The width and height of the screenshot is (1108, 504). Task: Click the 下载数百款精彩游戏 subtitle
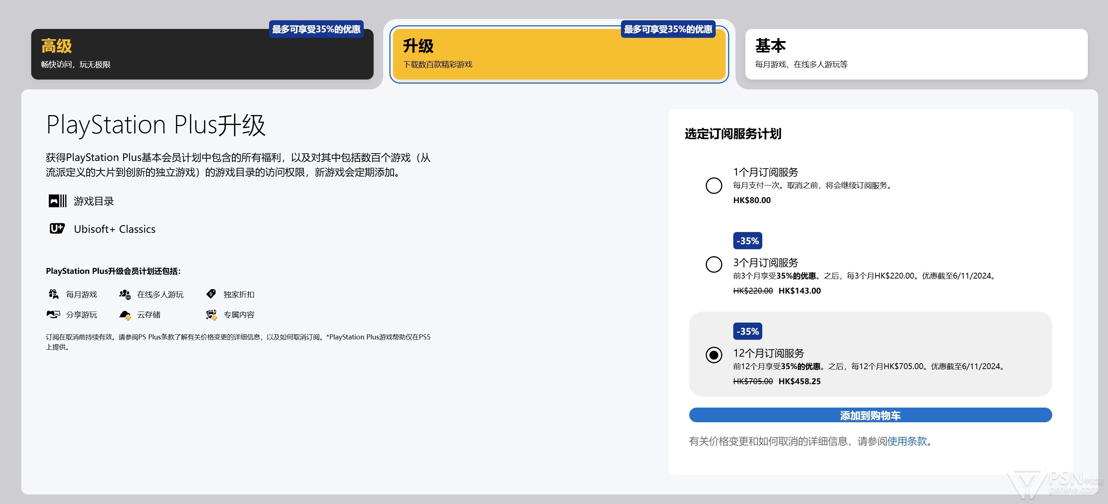pyautogui.click(x=437, y=65)
